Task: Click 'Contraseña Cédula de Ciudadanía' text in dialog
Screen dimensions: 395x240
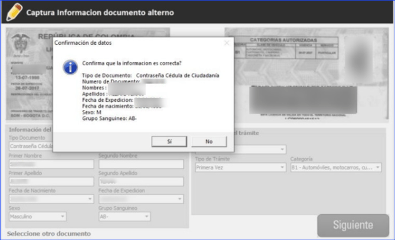Action: coord(177,75)
